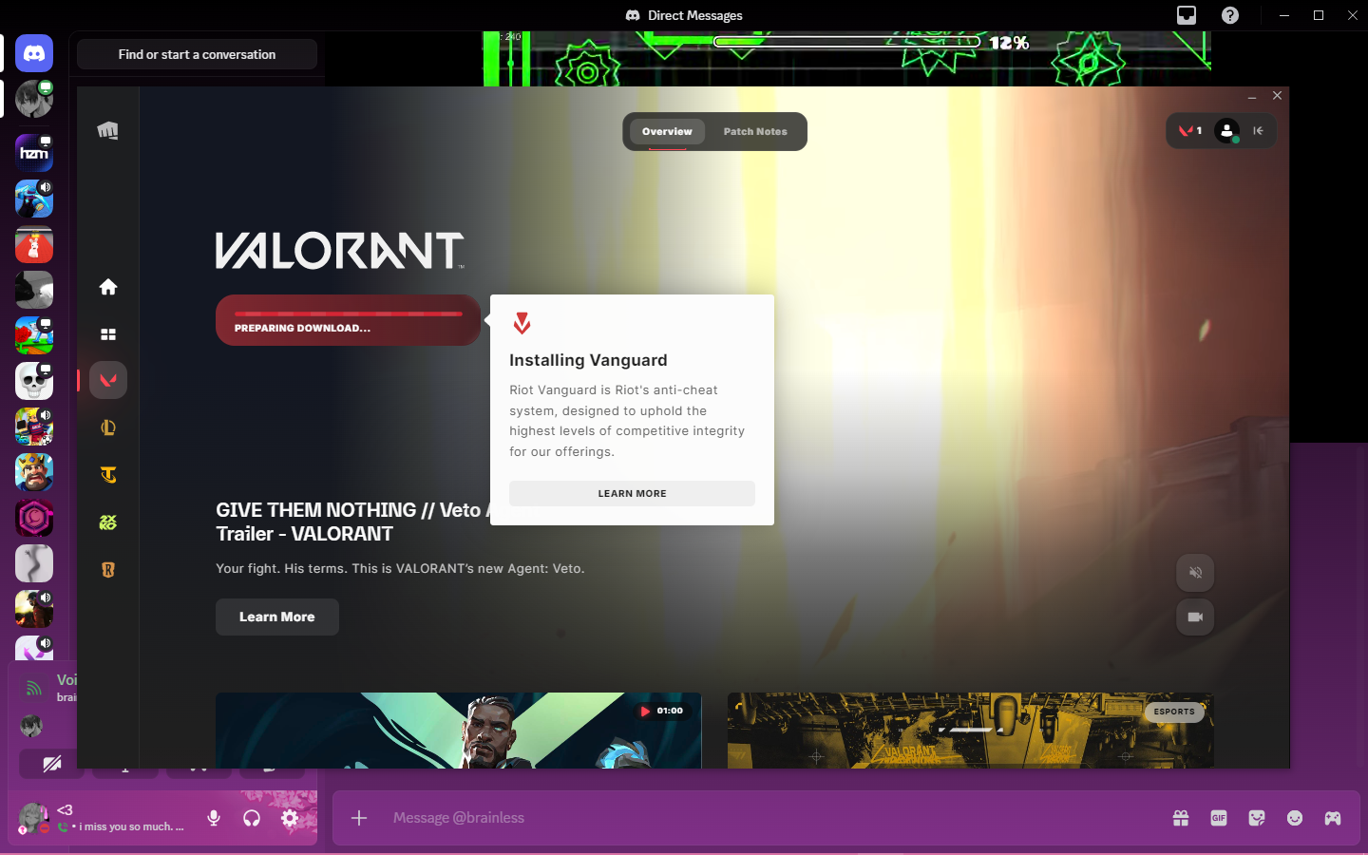The image size is (1368, 855).
Task: Open VALORANT downloads indicator showing 1
Action: click(1190, 131)
